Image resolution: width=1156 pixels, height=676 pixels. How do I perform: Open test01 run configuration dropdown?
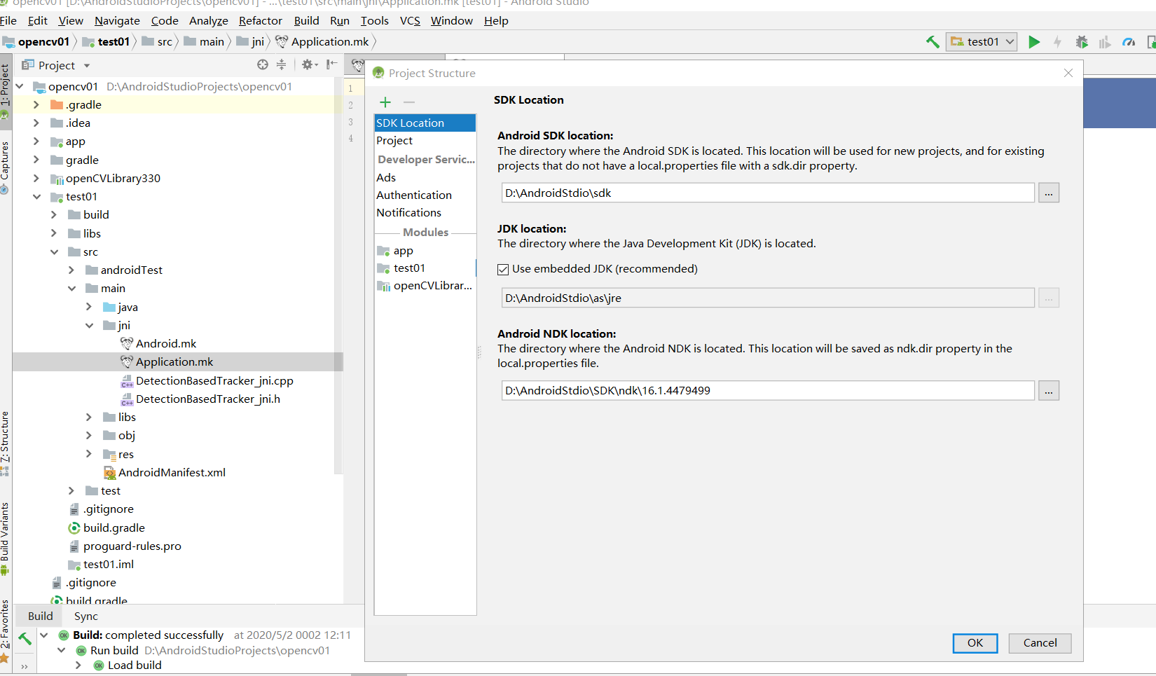[982, 42]
